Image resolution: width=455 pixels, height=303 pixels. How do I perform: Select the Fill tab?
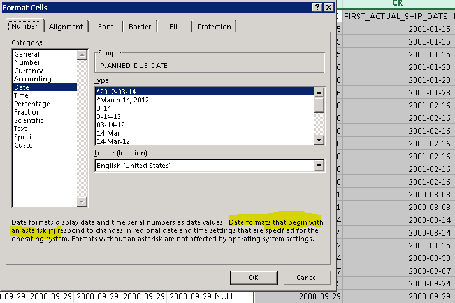point(174,27)
